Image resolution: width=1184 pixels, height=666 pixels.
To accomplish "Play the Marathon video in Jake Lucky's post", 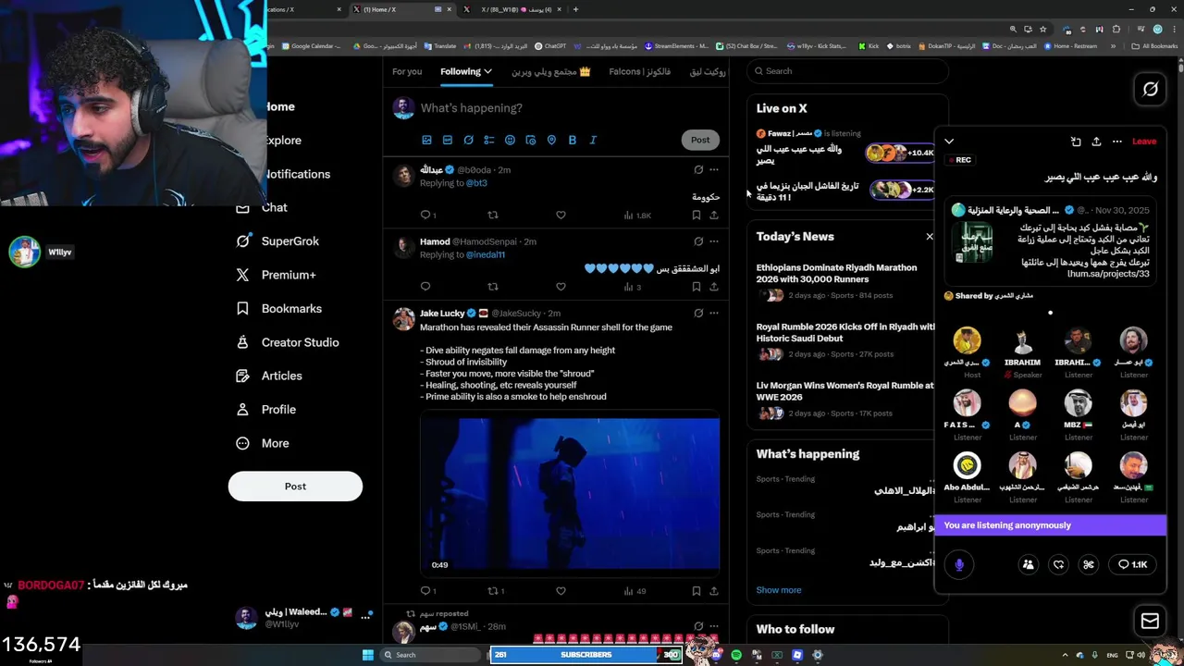I will (x=570, y=494).
